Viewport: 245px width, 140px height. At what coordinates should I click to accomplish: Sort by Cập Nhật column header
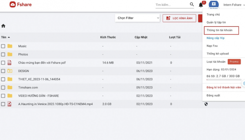141,37
